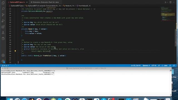Place cursor on 'this.key = key;' line
Viewport: 178px width, 100px height.
31,31
